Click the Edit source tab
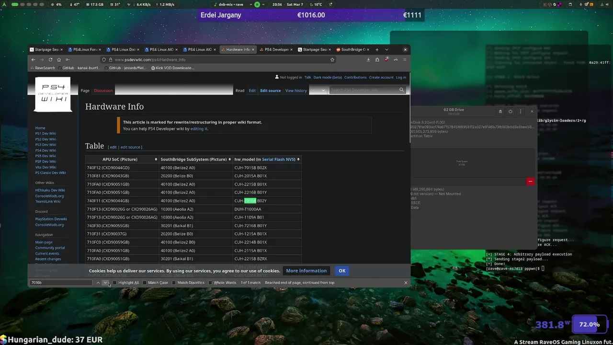 click(x=271, y=91)
